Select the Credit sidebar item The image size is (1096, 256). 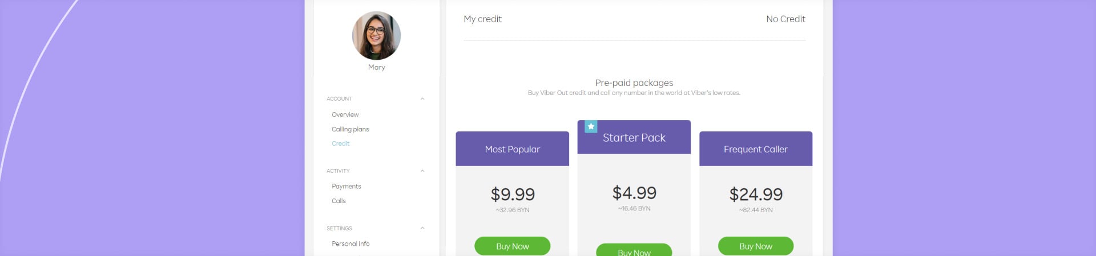click(341, 143)
